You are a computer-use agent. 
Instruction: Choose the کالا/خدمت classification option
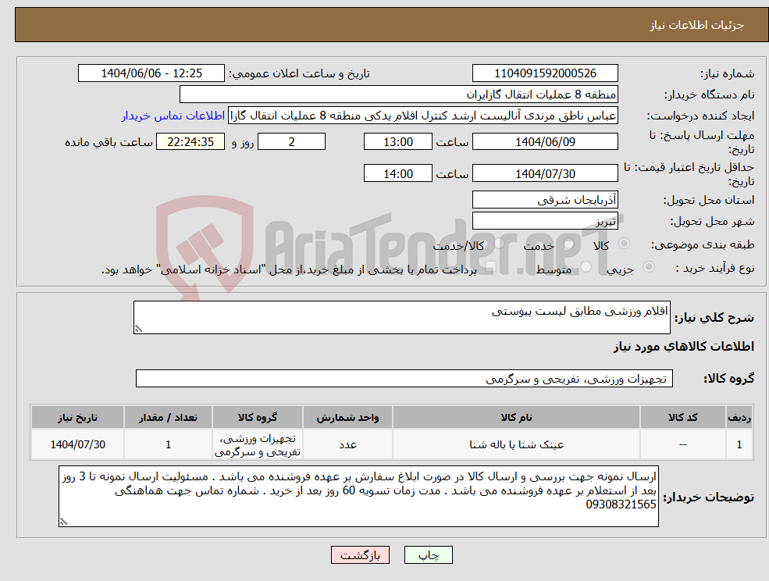point(497,244)
